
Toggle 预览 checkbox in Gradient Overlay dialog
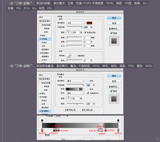point(111,91)
